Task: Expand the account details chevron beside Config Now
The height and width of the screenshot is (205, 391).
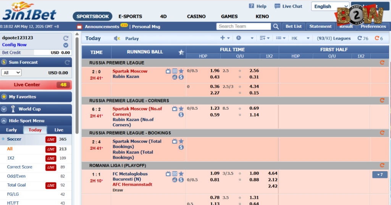Action: (x=66, y=45)
